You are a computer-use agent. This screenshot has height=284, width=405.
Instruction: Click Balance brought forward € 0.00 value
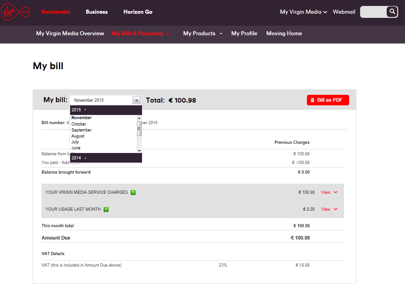304,172
